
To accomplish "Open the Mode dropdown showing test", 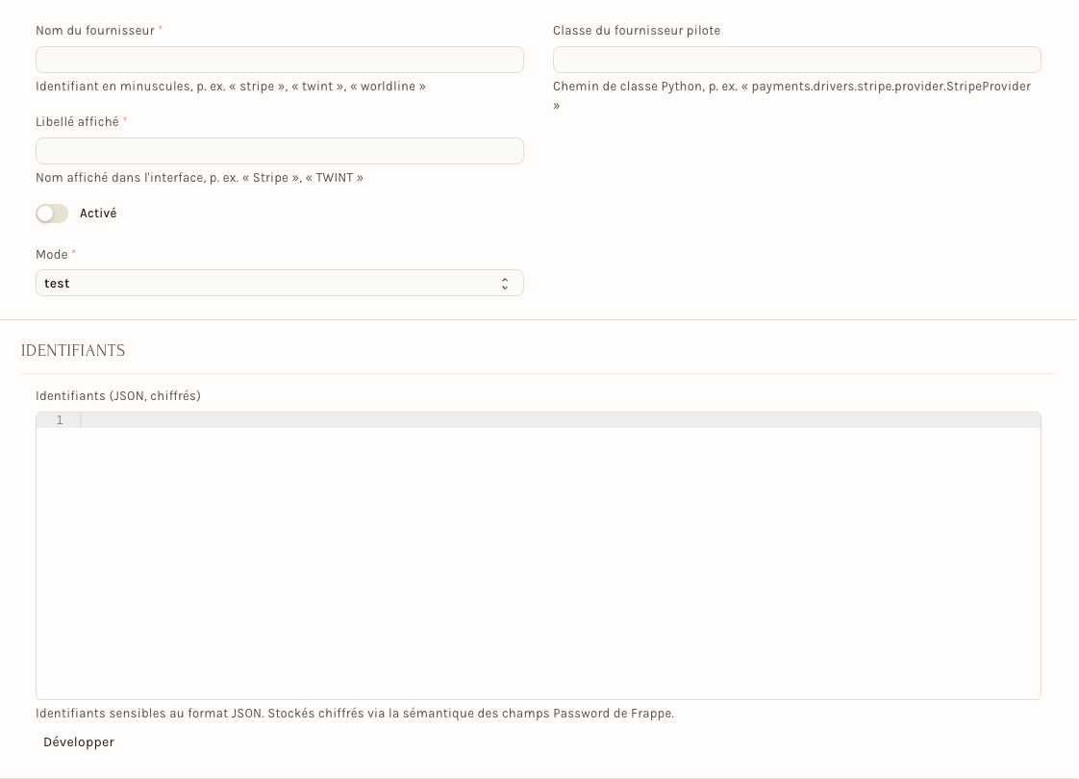I will click(280, 283).
